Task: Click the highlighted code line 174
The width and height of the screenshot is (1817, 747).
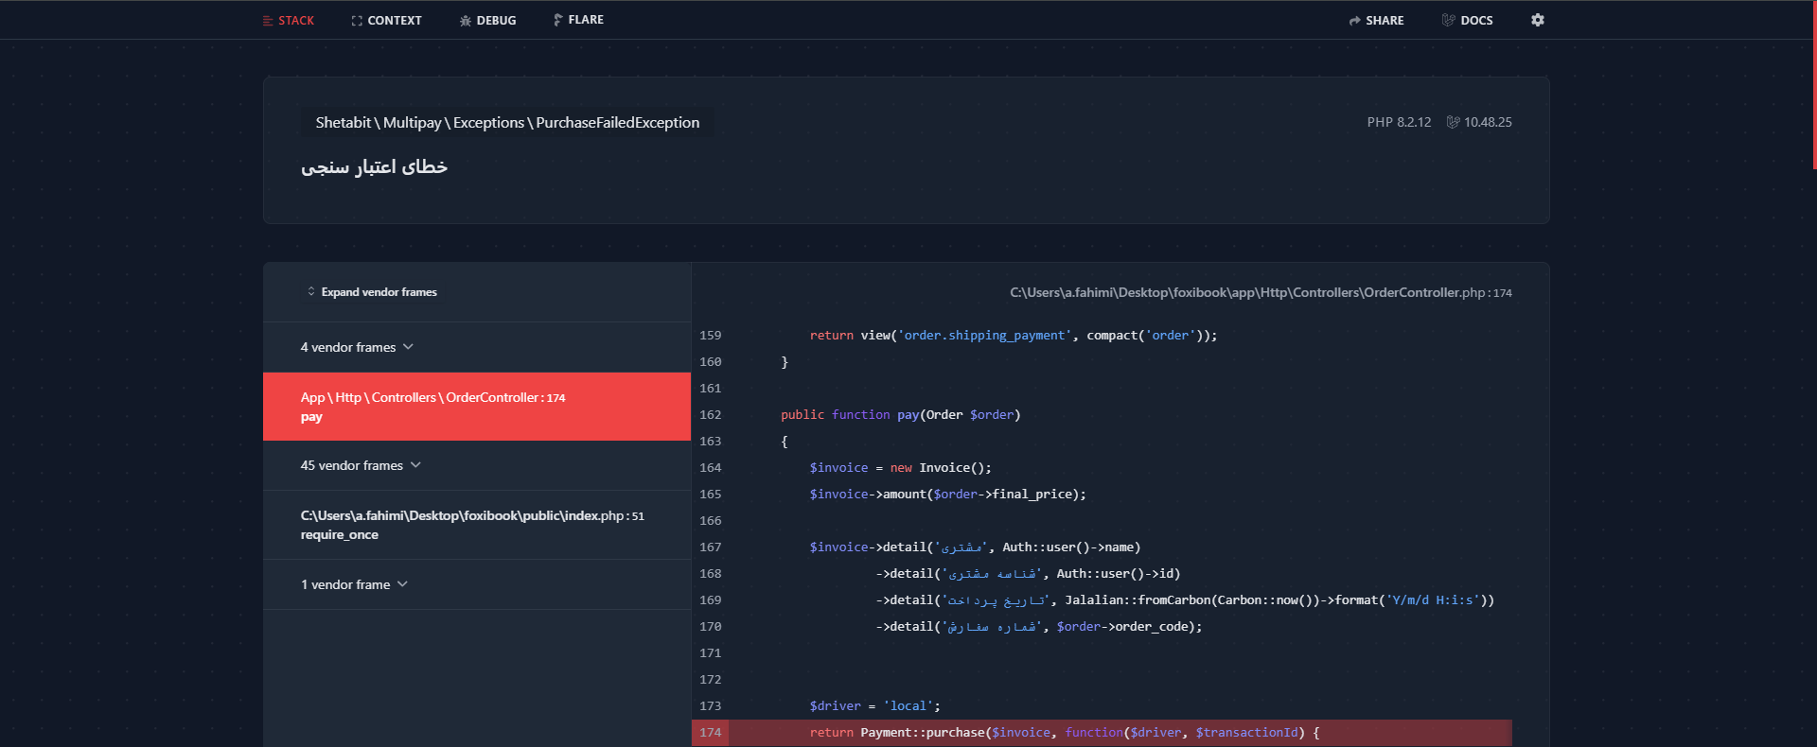Action: 1102,733
